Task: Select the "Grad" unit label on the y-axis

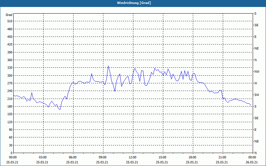Action: click(x=9, y=15)
